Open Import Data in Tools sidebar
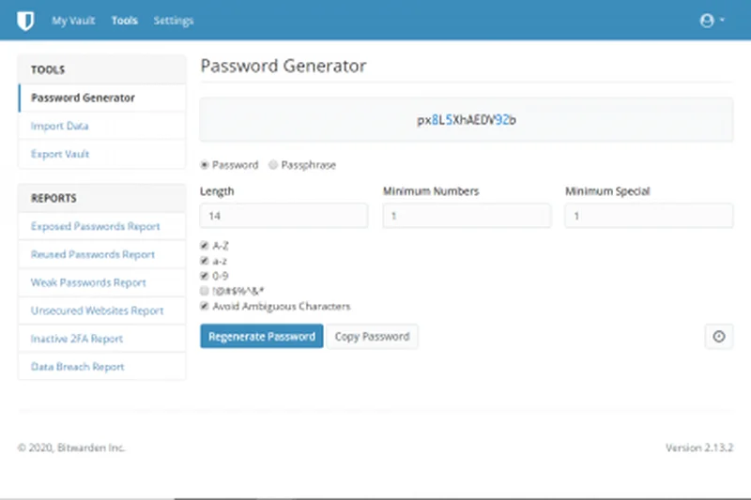This screenshot has width=751, height=500. pos(60,126)
